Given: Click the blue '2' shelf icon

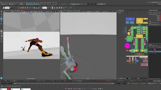Looking at the screenshot, I should [x=68, y=8].
